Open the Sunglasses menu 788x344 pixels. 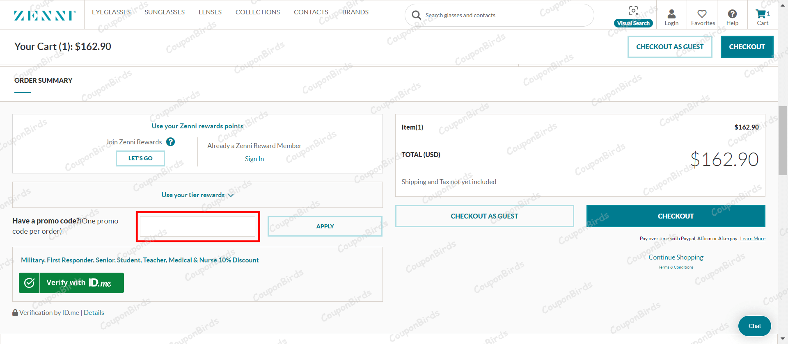165,12
